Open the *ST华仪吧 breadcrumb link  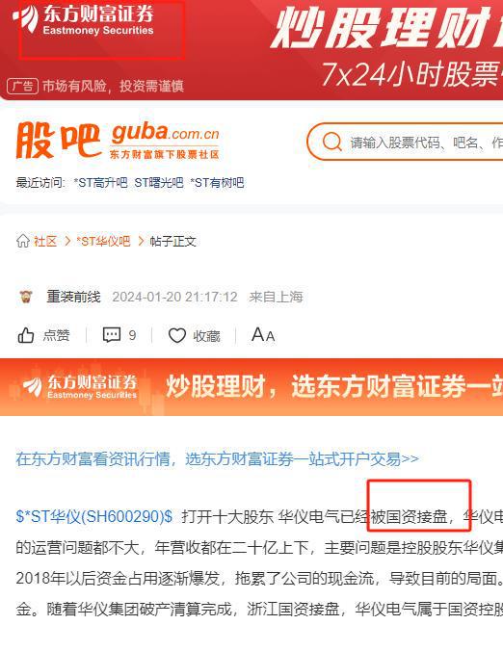pos(103,241)
